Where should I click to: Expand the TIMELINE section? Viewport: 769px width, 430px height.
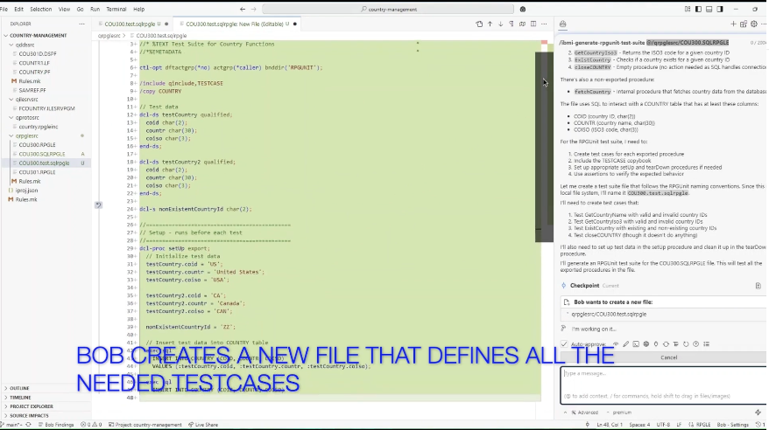pos(46,398)
